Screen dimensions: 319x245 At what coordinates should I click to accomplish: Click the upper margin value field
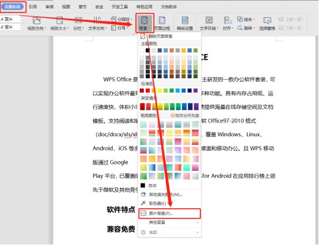point(9,19)
